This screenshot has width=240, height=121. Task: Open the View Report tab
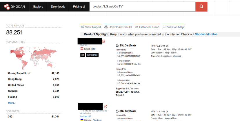[x=91, y=27]
